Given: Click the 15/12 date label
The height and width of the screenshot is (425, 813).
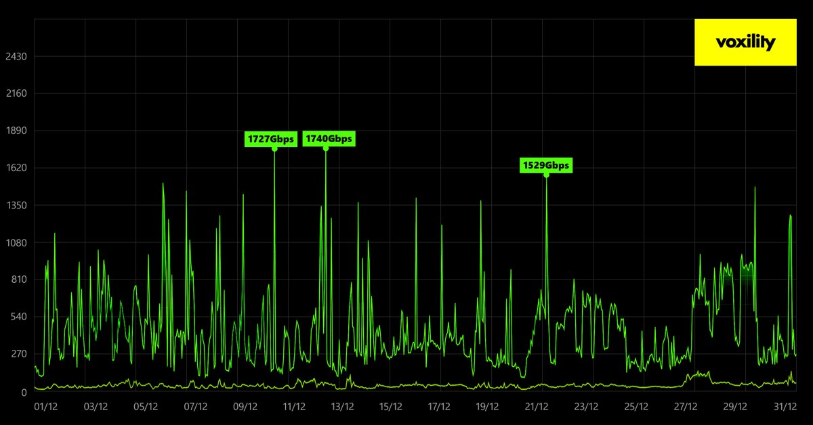Looking at the screenshot, I should [x=390, y=407].
